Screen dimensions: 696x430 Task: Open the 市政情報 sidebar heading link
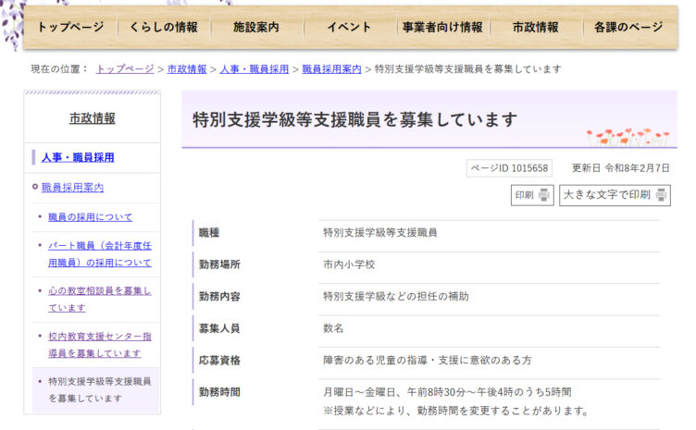93,118
